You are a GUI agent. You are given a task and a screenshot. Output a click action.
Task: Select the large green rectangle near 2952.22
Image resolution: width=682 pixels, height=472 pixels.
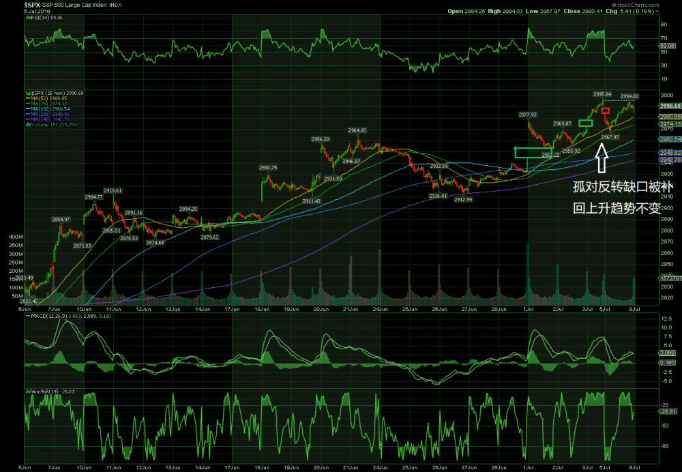[x=533, y=151]
